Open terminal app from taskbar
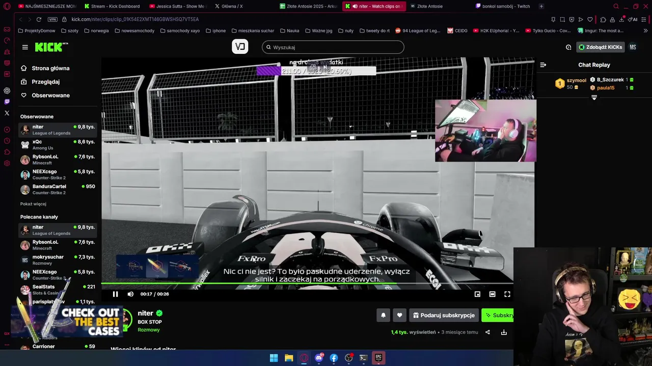Viewport: 652px width, 366px height. (x=363, y=358)
